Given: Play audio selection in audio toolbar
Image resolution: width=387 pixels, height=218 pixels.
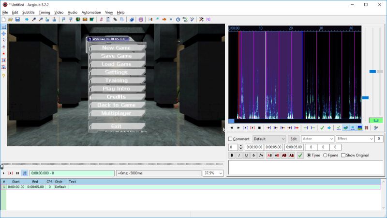Looking at the screenshot, I should pyautogui.click(x=245, y=128).
